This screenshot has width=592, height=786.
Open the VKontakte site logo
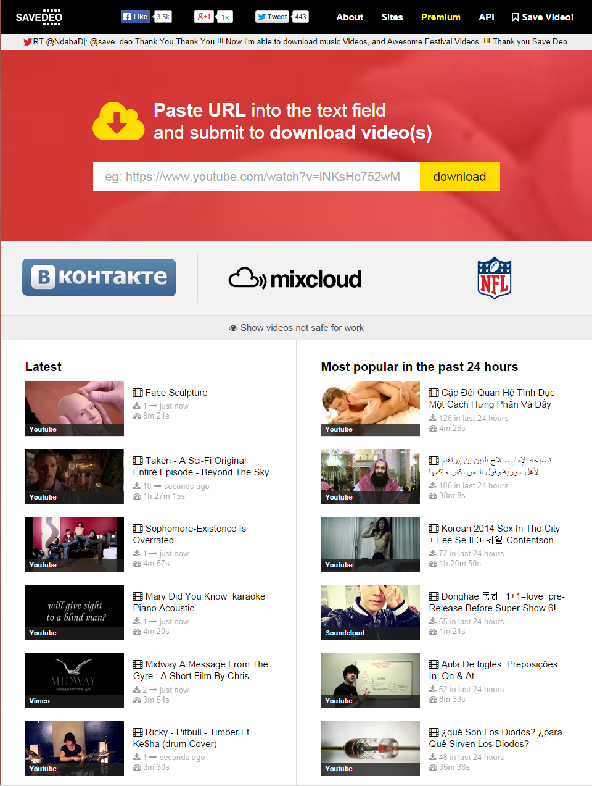click(x=99, y=277)
